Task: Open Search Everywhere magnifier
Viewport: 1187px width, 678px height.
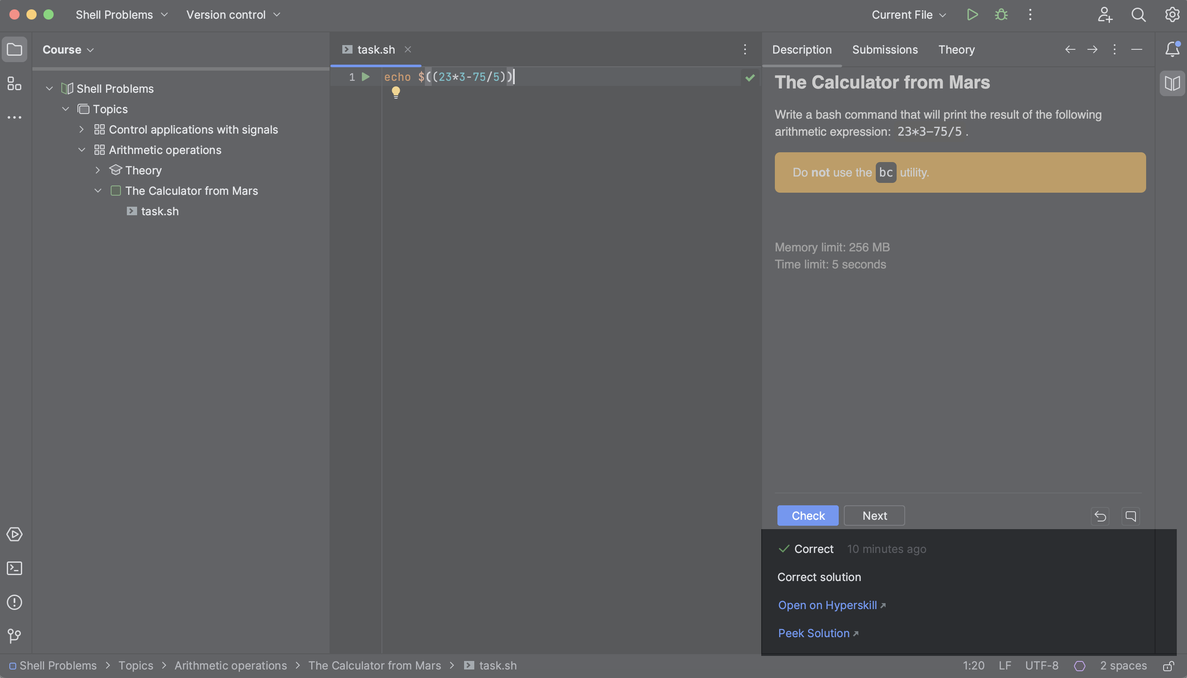Action: pyautogui.click(x=1138, y=14)
